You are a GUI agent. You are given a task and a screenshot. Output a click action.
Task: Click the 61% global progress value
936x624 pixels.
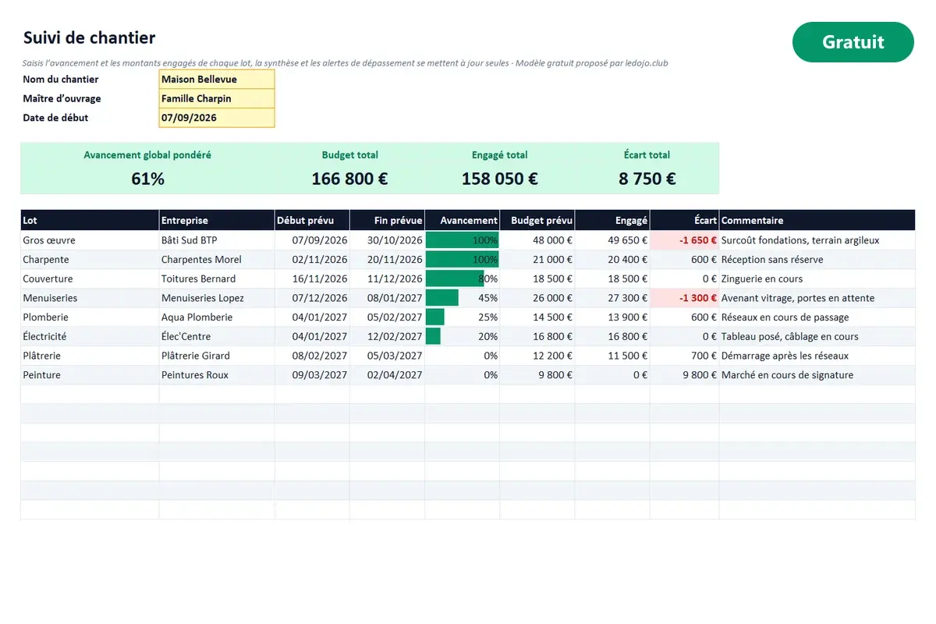(x=147, y=179)
